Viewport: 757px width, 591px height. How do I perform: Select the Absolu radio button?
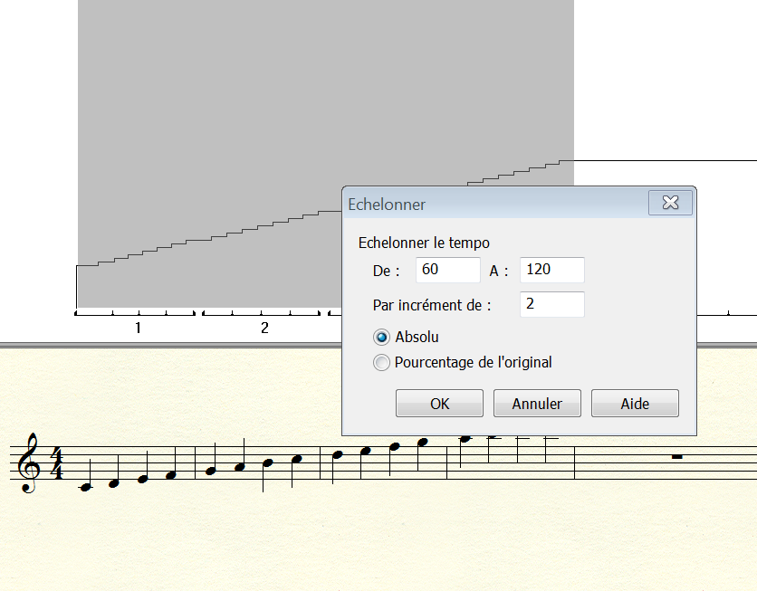382,337
